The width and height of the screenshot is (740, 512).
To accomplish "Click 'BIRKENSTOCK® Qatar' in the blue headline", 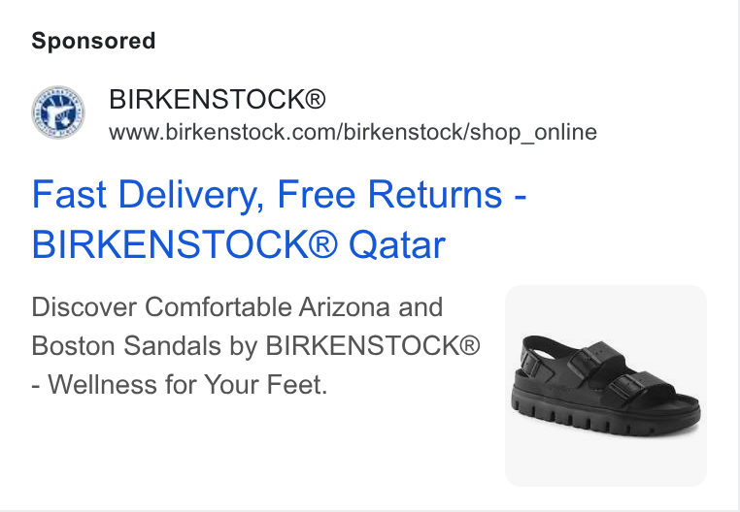I will (x=238, y=244).
